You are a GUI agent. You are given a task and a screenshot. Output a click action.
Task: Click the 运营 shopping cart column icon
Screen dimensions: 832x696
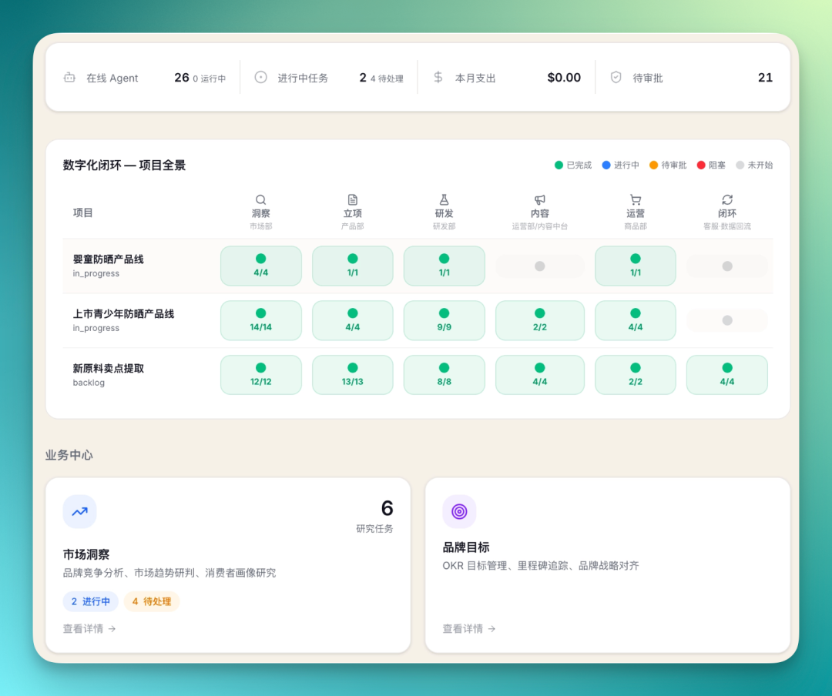635,199
